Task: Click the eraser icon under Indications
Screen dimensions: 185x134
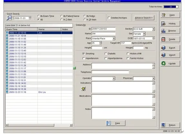Action: (83, 88)
